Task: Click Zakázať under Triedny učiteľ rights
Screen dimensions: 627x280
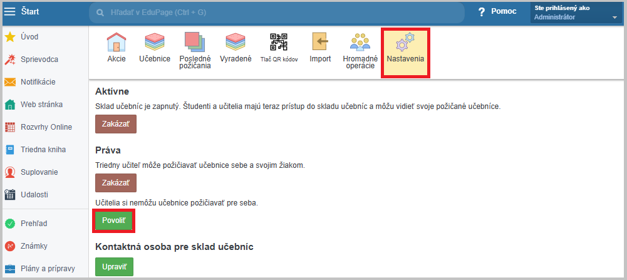Action: [x=116, y=183]
